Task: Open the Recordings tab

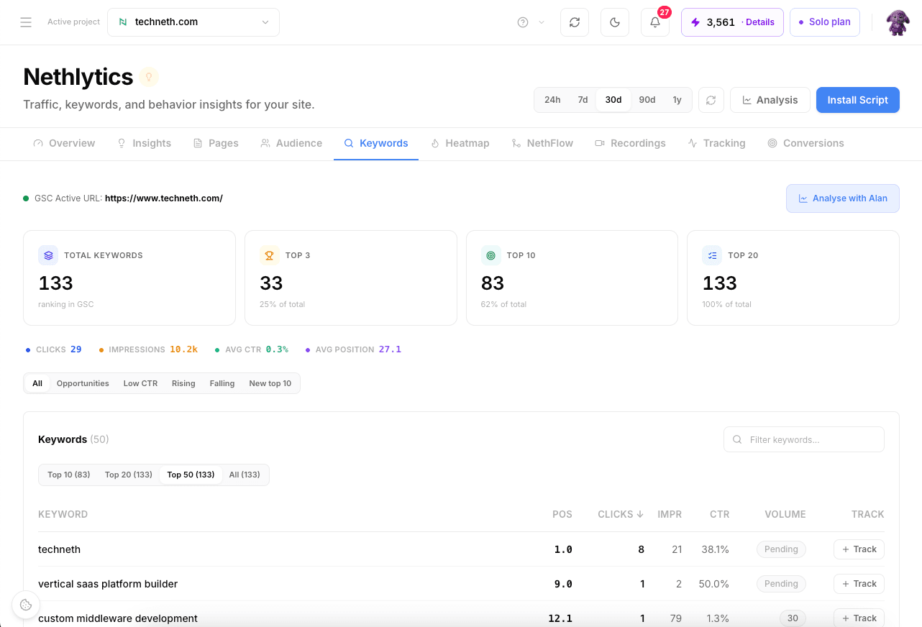Action: (630, 143)
